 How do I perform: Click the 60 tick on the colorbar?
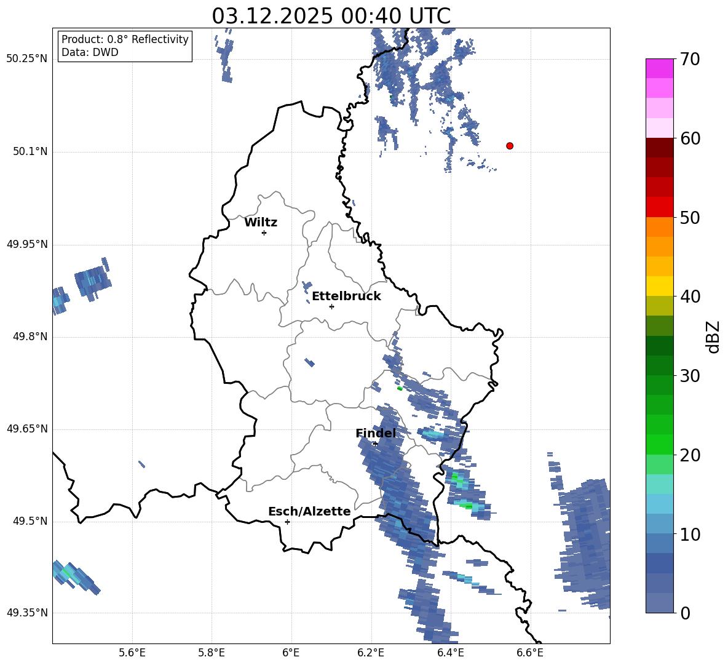tap(690, 138)
